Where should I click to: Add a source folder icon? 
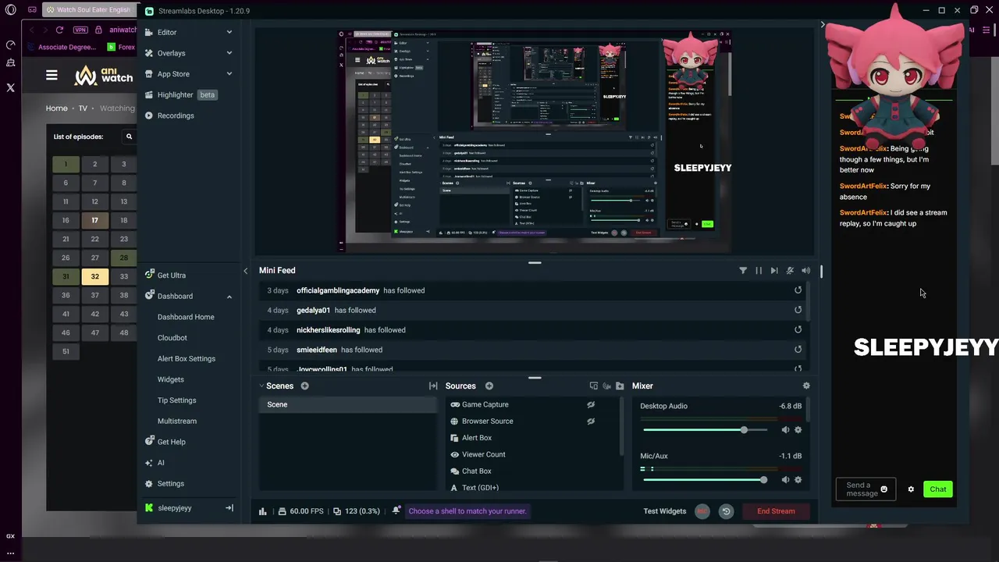coord(620,386)
